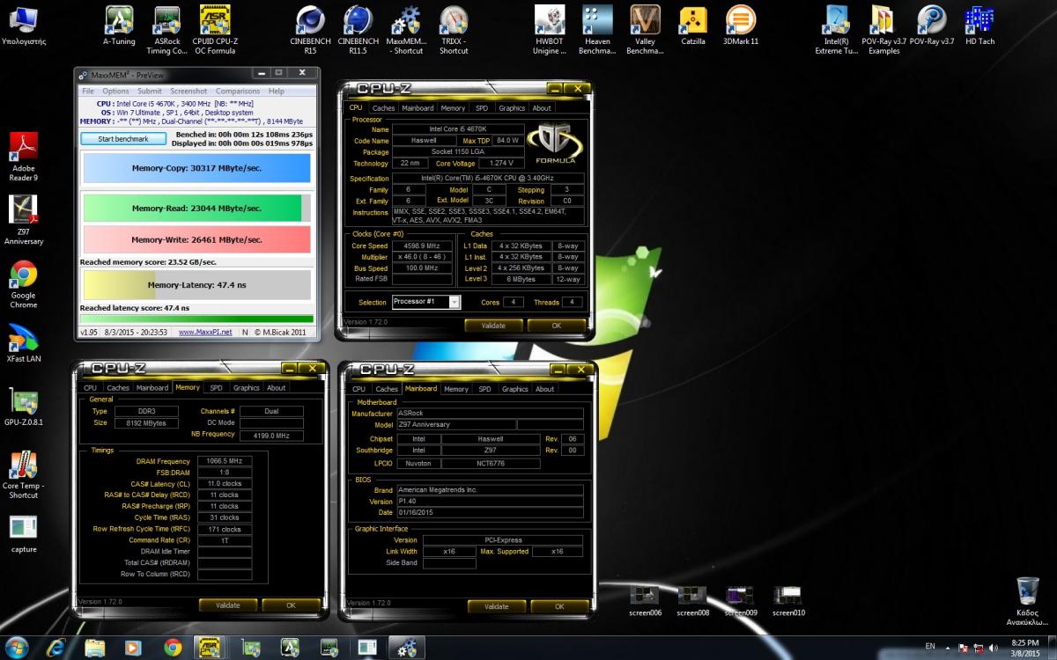This screenshot has width=1057, height=660.
Task: Click the MaxxMEM shortcut on the desktop
Action: [405, 30]
